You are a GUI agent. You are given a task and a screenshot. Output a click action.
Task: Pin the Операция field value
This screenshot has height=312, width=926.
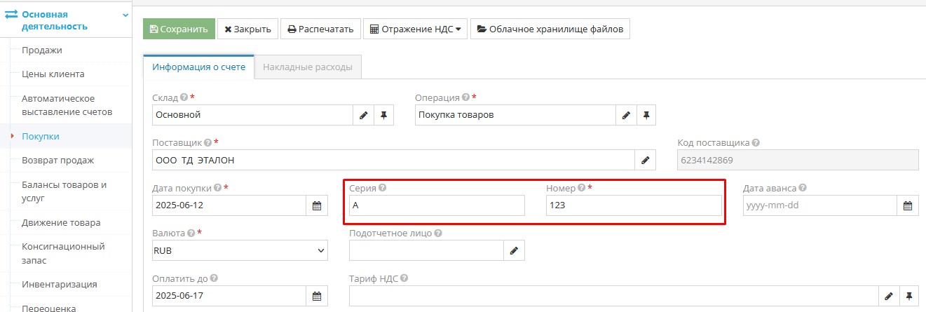click(646, 115)
